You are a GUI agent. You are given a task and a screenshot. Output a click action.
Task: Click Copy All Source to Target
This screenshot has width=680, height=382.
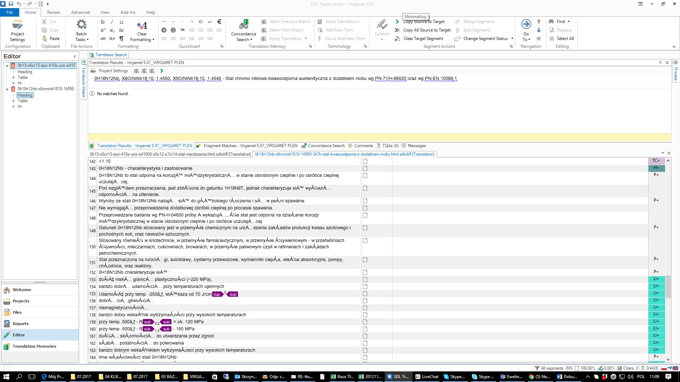[x=423, y=30]
